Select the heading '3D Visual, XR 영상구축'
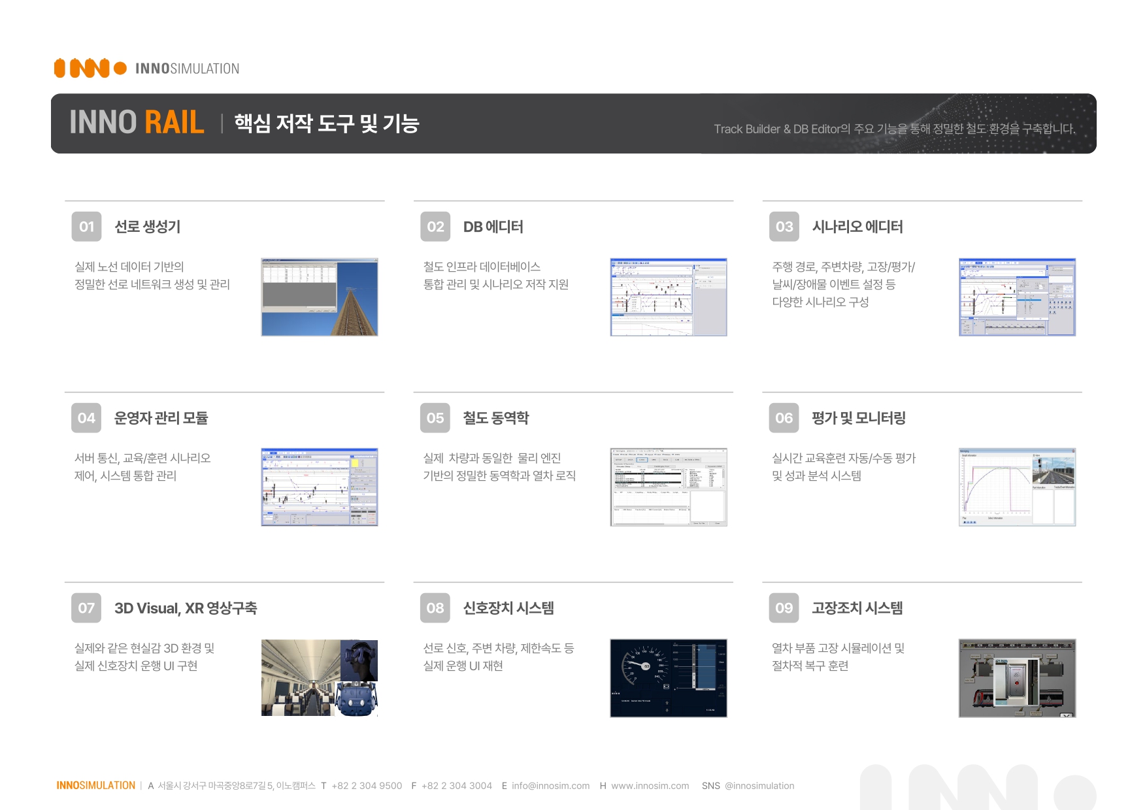Image resolution: width=1147 pixels, height=810 pixels. point(186,608)
